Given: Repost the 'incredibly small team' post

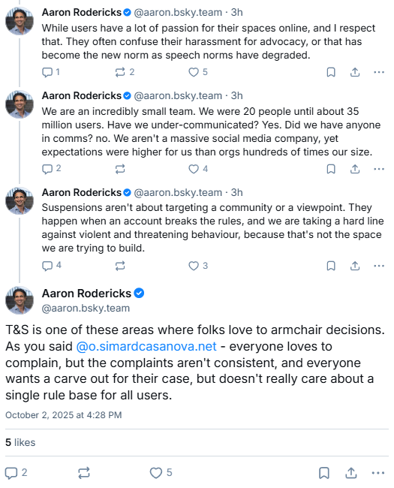Looking at the screenshot, I should [x=120, y=169].
